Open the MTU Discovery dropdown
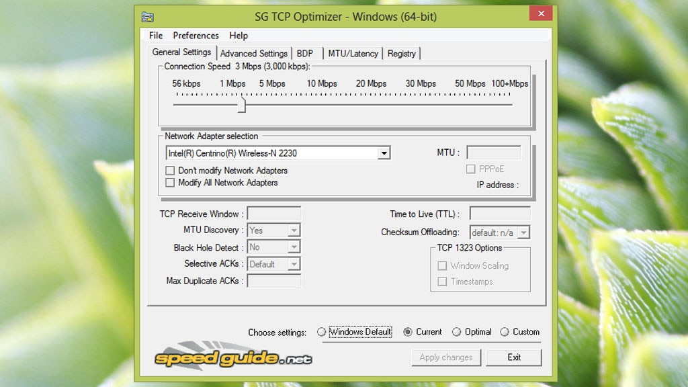The height and width of the screenshot is (387, 688). (294, 230)
